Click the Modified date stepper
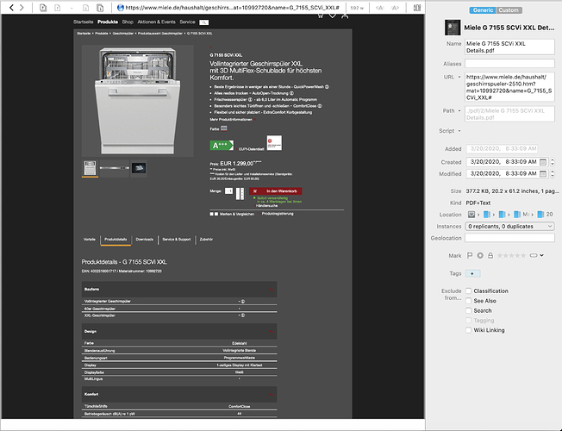562x431 pixels. tap(553, 174)
